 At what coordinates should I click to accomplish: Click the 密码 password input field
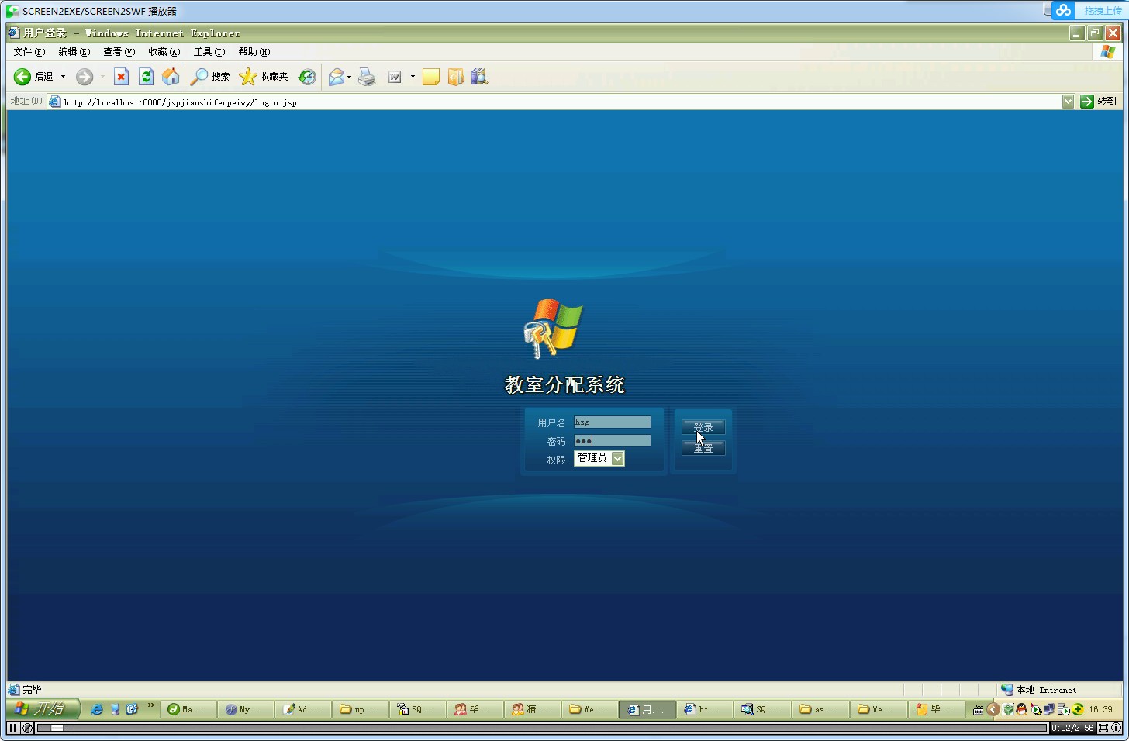(613, 441)
